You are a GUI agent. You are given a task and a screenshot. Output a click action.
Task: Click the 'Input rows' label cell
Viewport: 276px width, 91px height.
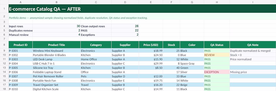pyautogui.click(x=21, y=26)
